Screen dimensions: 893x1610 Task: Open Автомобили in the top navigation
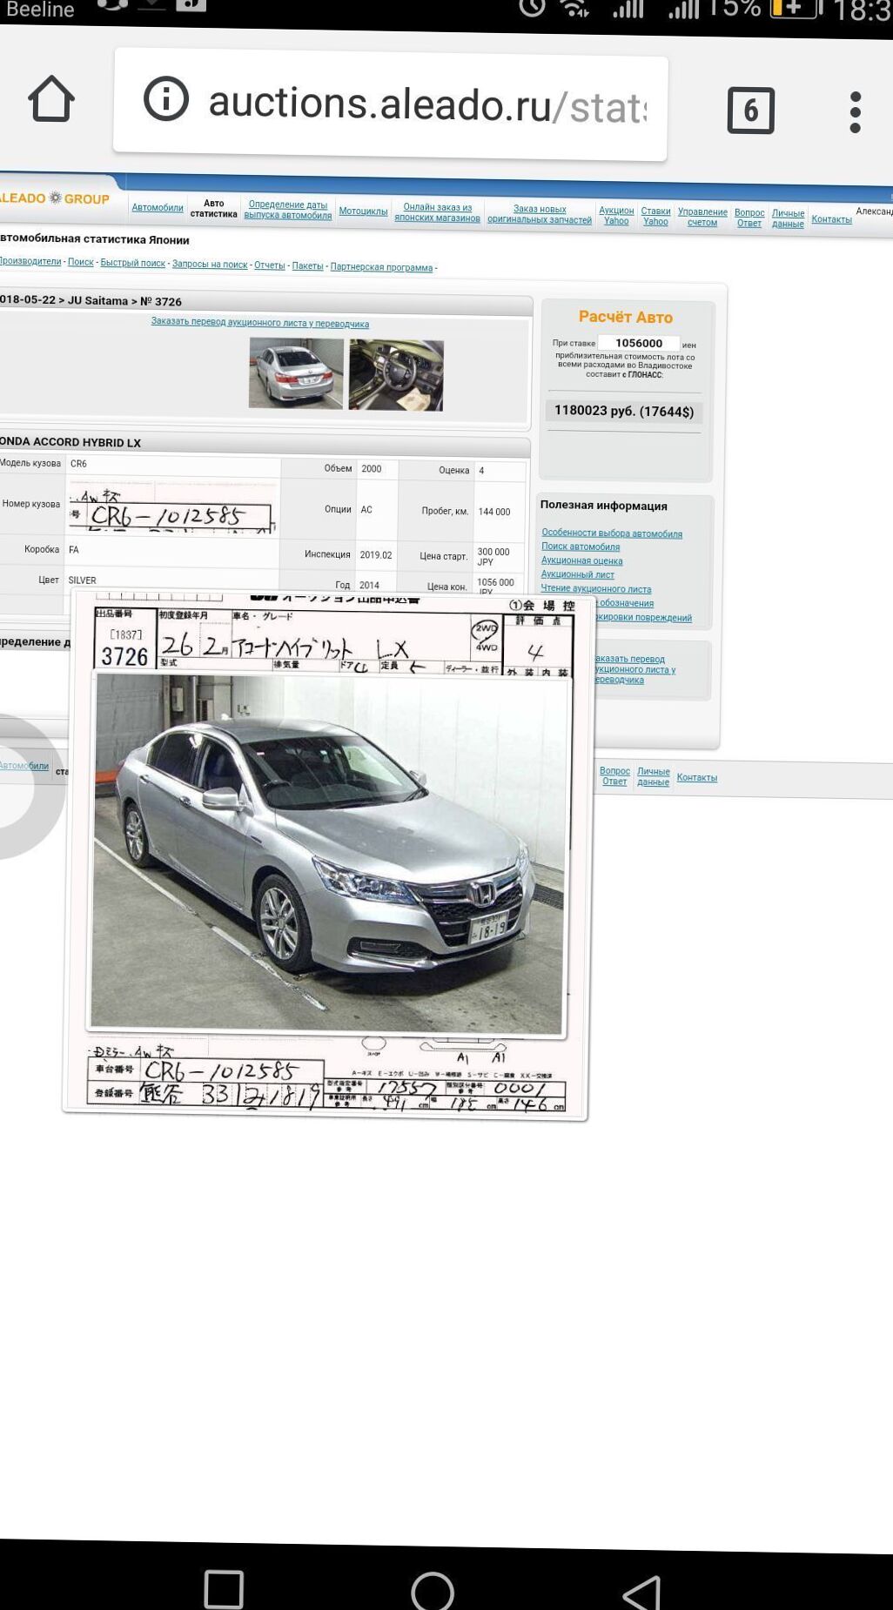158,207
